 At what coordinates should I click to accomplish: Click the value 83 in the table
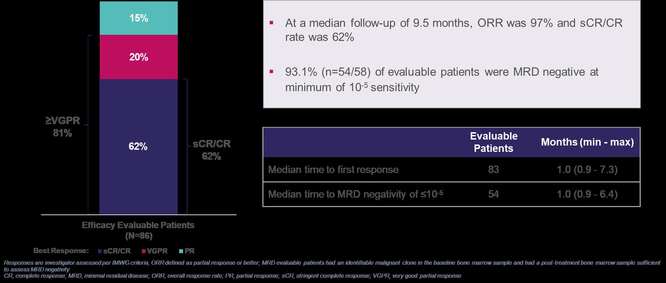click(x=494, y=170)
